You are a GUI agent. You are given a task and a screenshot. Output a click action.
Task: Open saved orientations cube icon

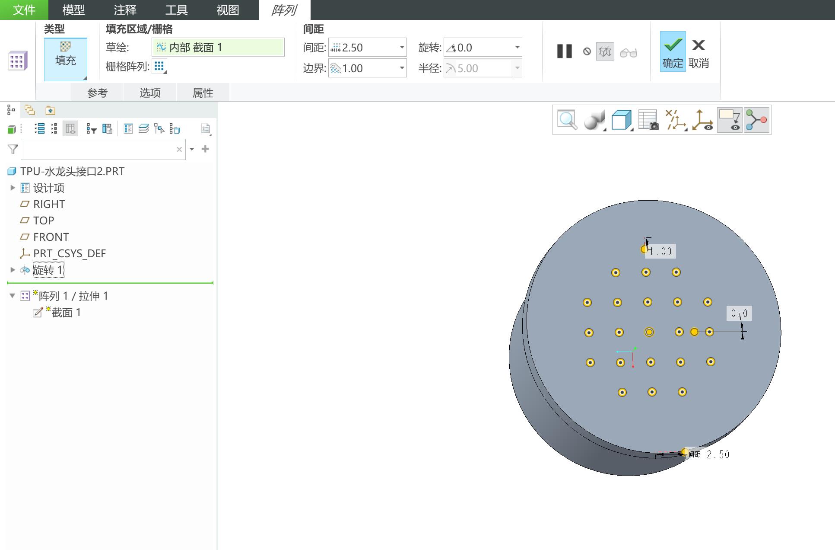622,120
